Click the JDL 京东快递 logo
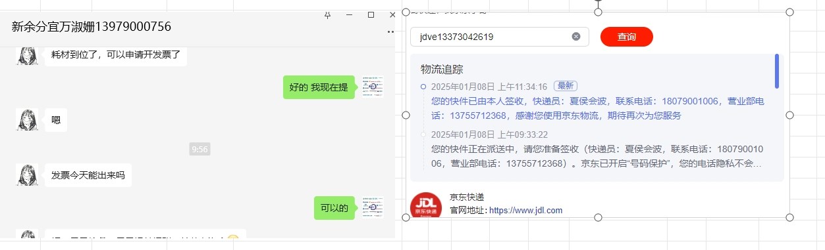Image resolution: width=825 pixels, height=250 pixels. (426, 206)
